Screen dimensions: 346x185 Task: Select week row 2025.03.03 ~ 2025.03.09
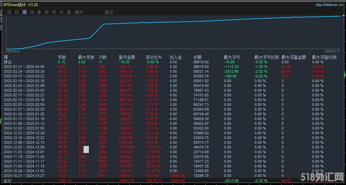(24, 86)
